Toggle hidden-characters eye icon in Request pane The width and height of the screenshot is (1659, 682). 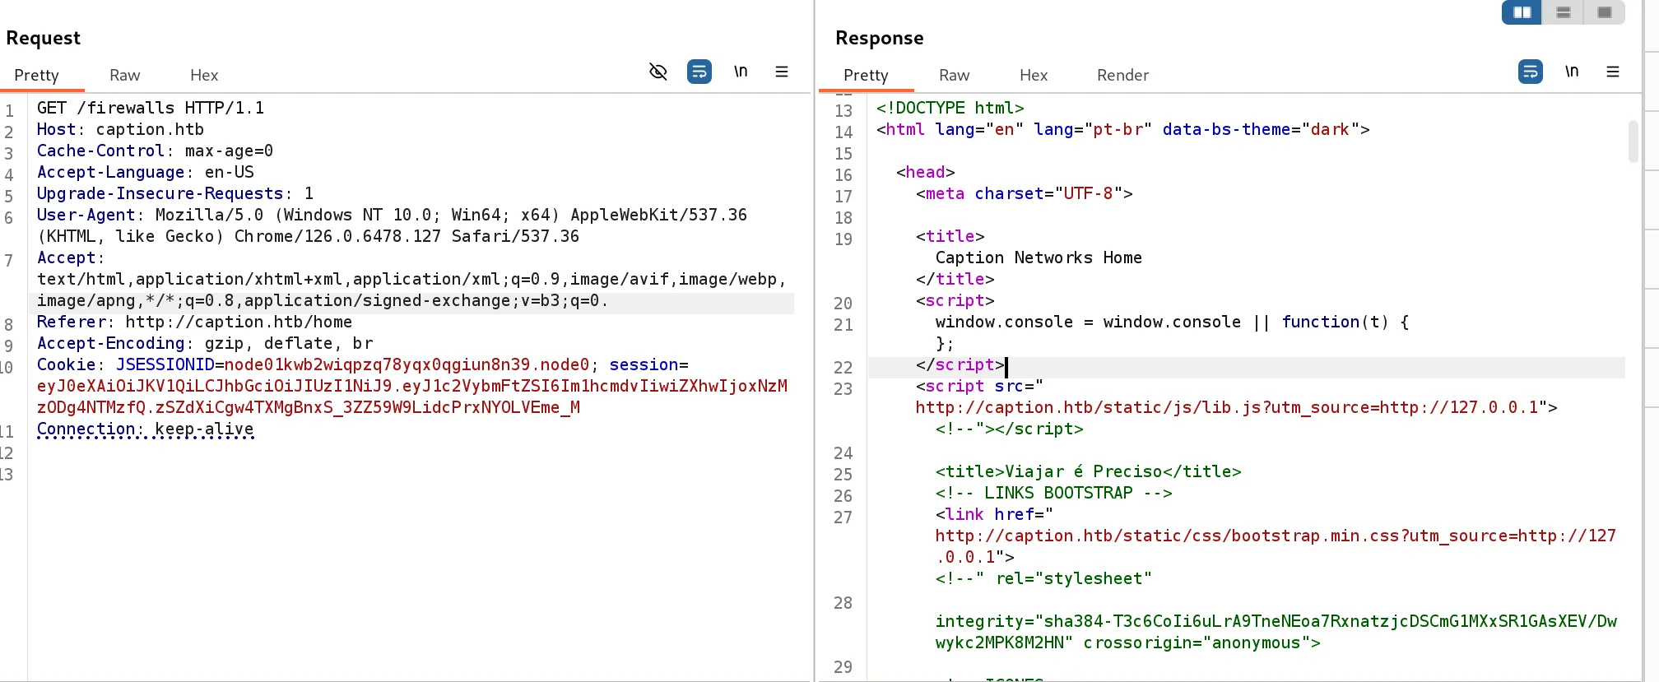(x=658, y=72)
